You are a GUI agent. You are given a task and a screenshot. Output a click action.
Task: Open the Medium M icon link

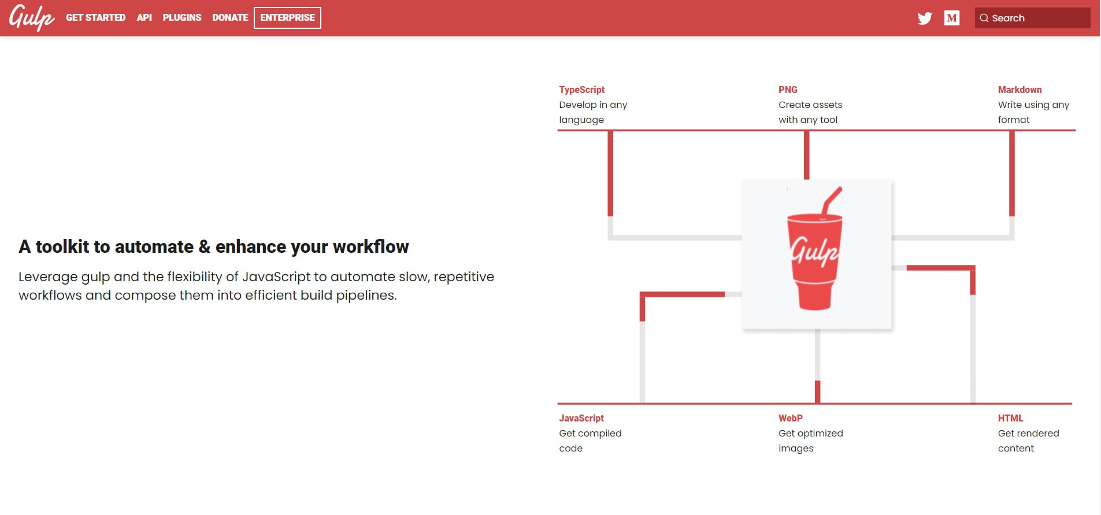952,18
